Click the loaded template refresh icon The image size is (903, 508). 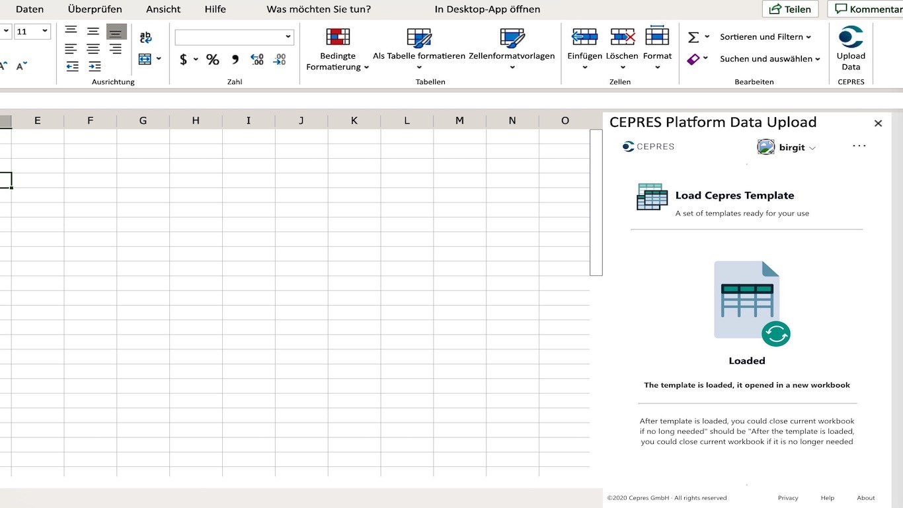coord(775,333)
